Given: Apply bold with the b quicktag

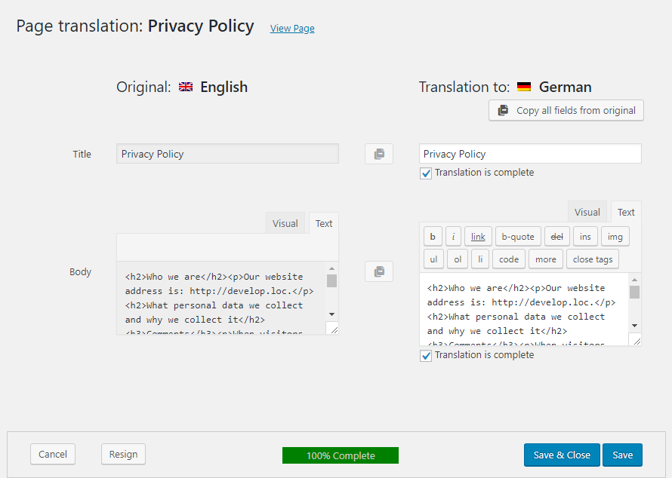Looking at the screenshot, I should click(x=433, y=237).
